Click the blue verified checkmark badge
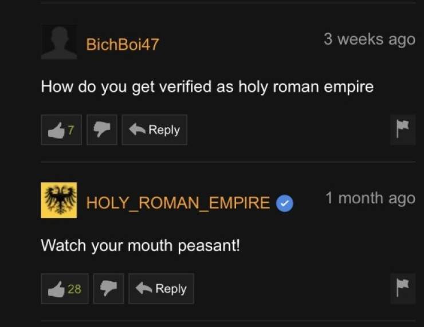The image size is (424, 327). pos(284,203)
